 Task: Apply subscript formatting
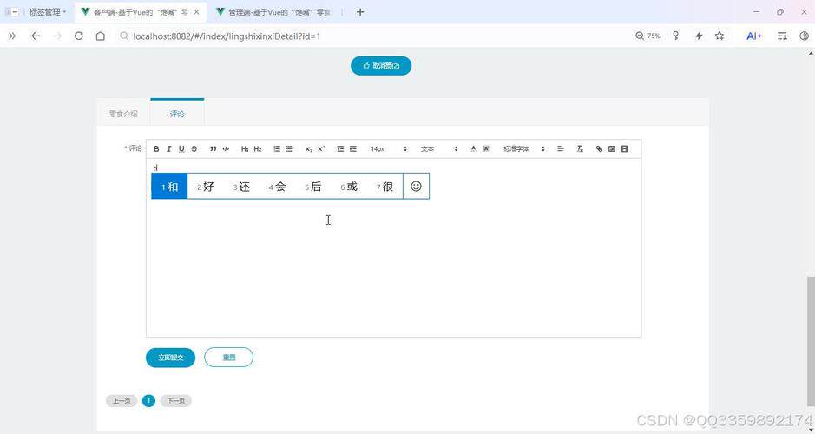(x=309, y=149)
